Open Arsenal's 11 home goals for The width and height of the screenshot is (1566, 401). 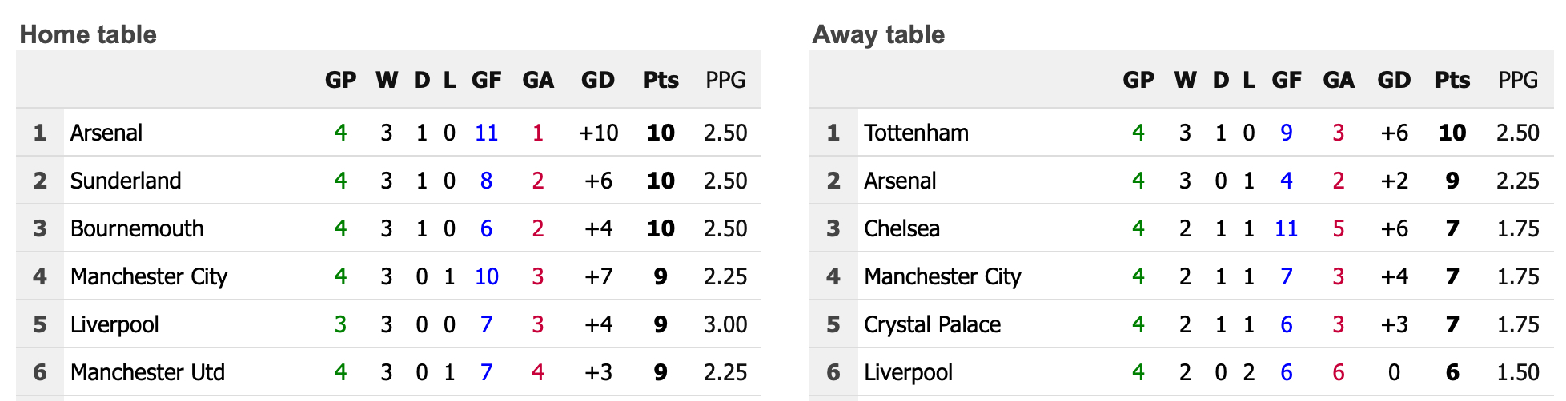click(487, 133)
